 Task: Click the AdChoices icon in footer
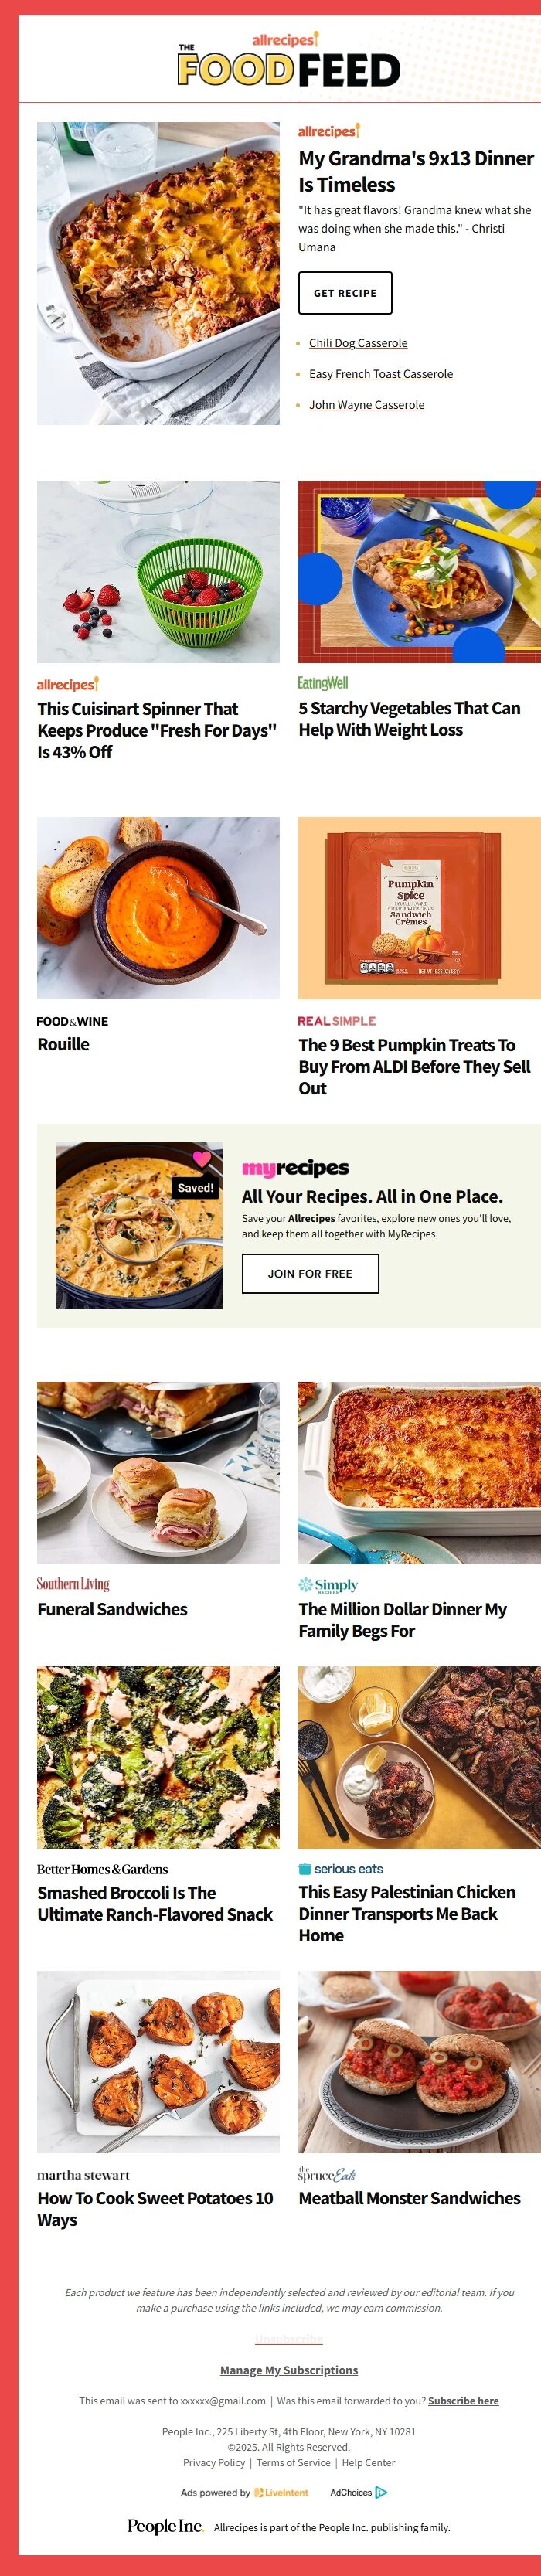[381, 2493]
